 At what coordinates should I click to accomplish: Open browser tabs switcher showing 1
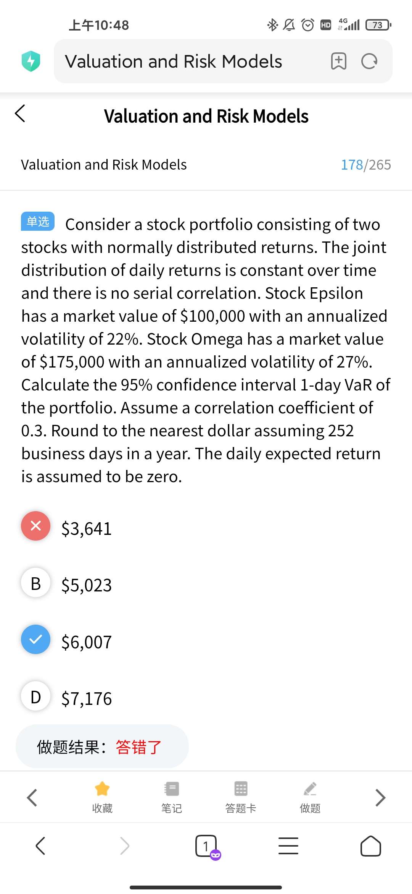point(206,846)
